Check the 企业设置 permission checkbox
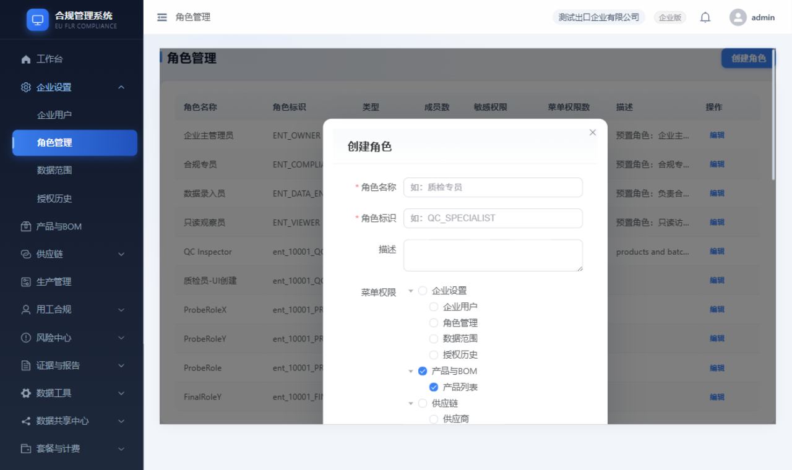This screenshot has height=470, width=792. (x=423, y=291)
